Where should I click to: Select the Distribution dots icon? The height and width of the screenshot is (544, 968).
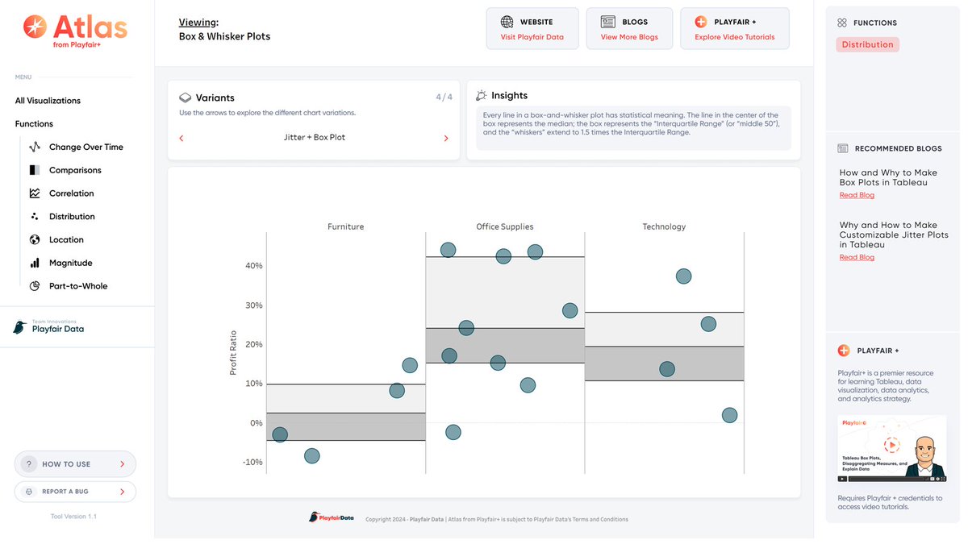pyautogui.click(x=35, y=216)
